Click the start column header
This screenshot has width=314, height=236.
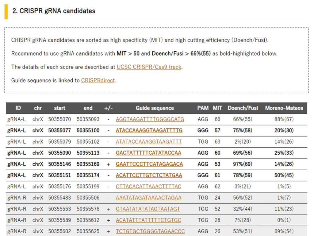pos(59,108)
